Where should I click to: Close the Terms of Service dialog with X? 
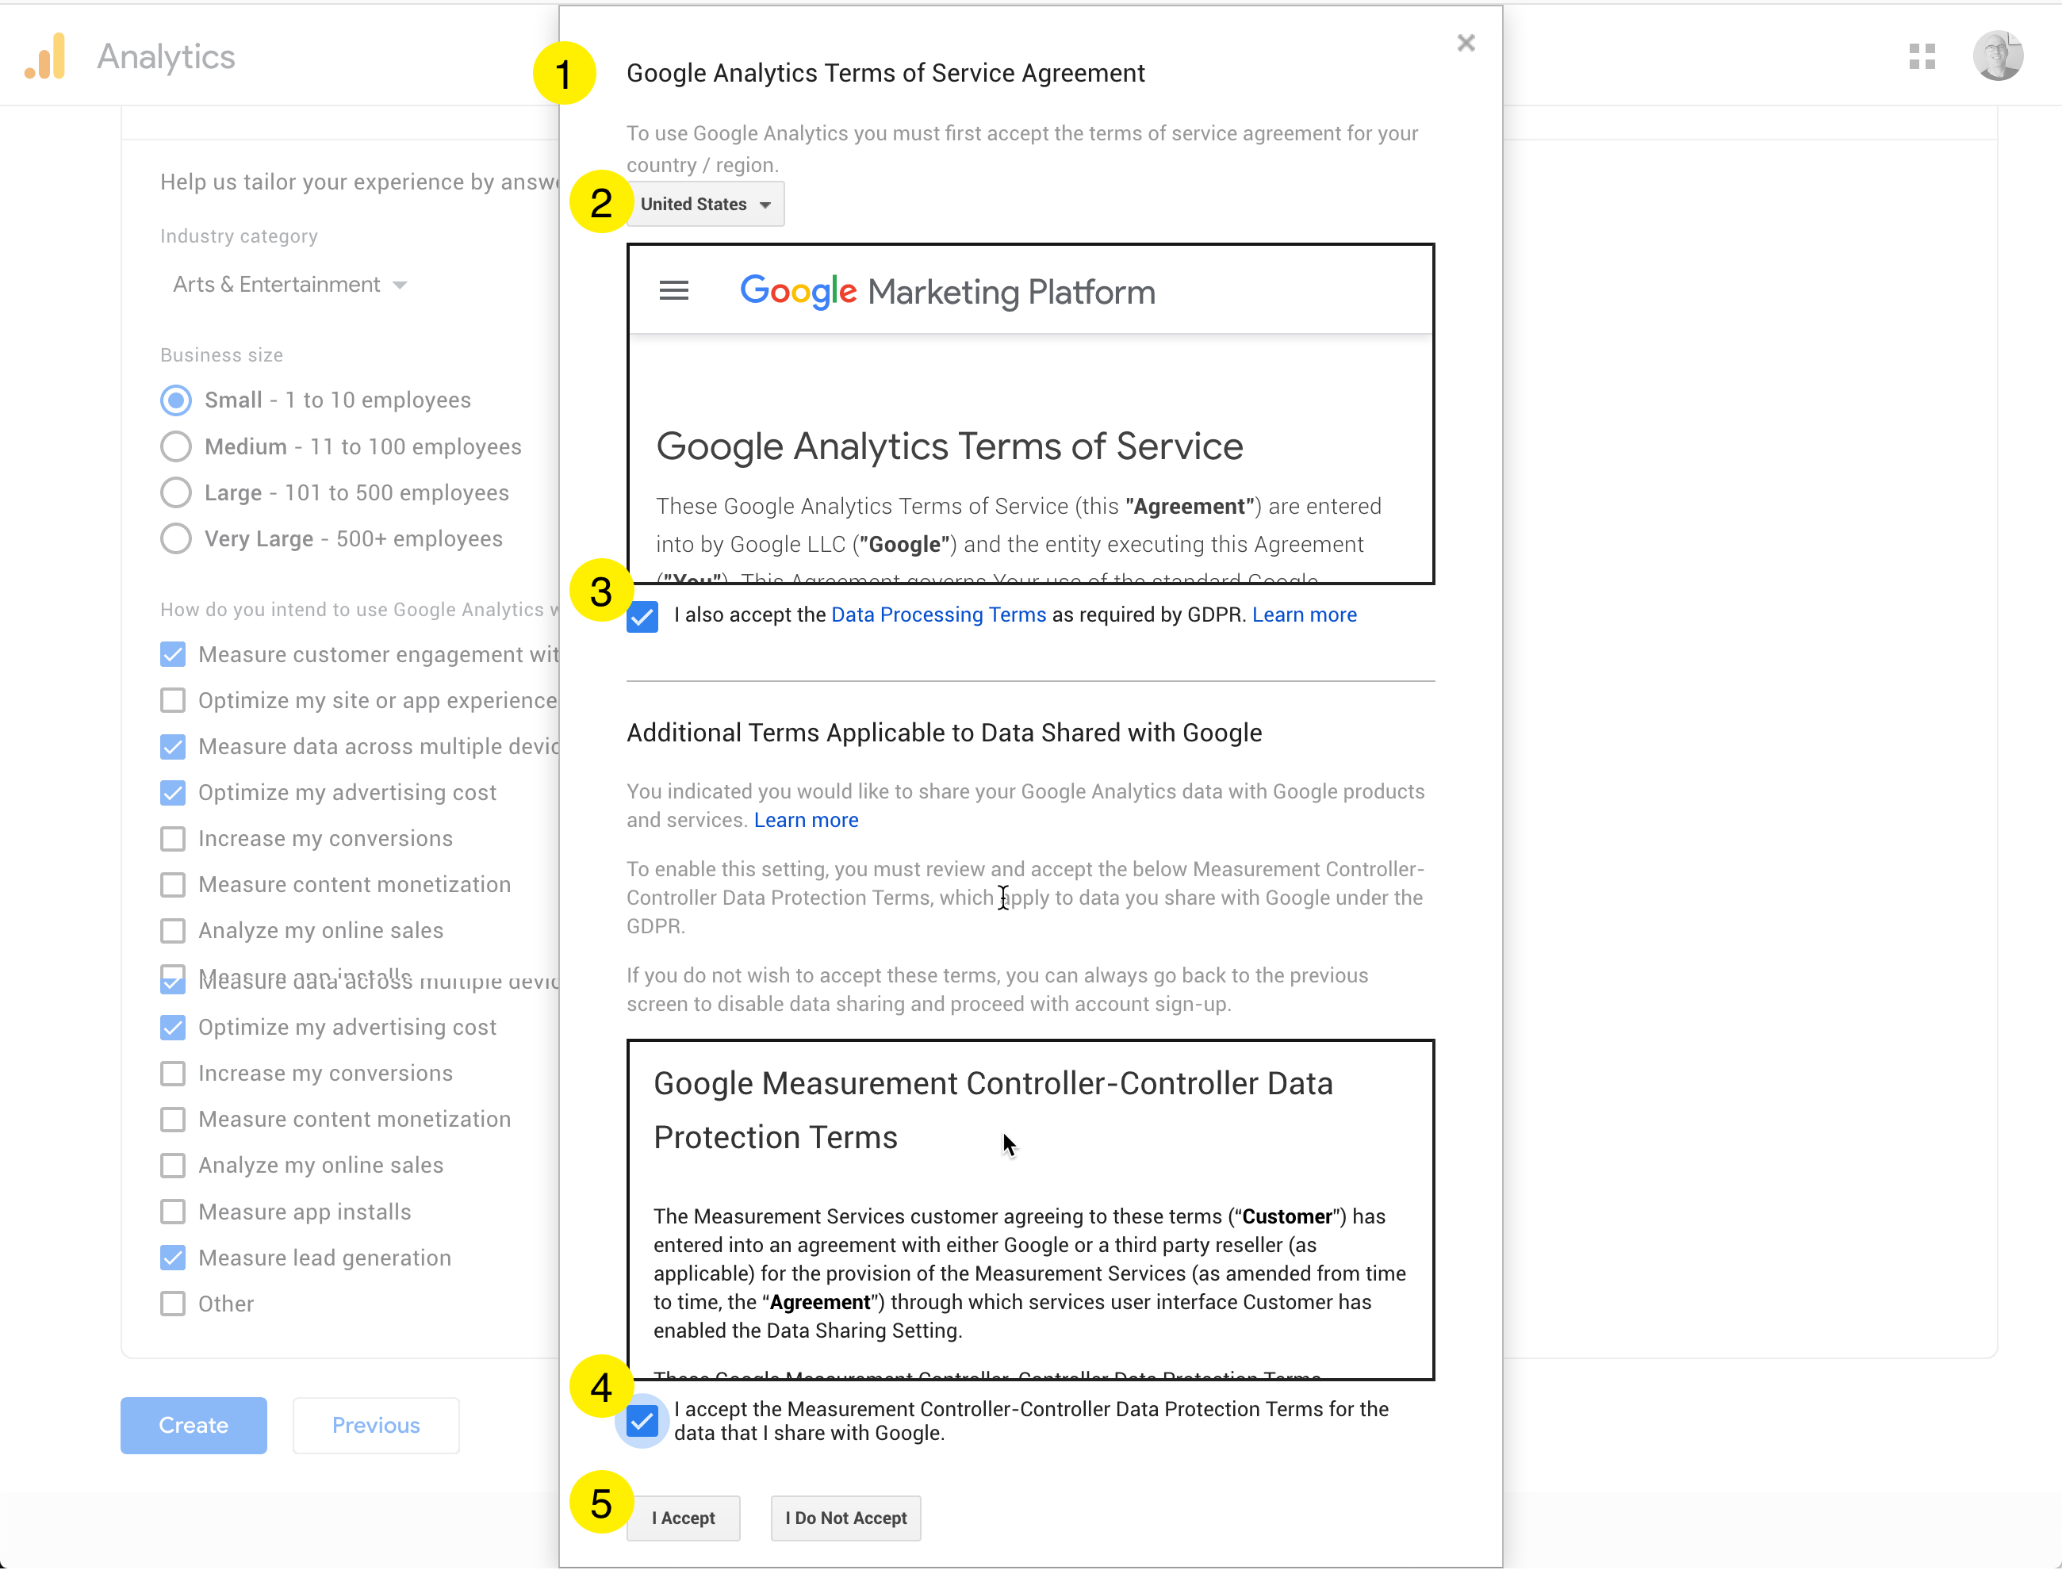[x=1466, y=43]
